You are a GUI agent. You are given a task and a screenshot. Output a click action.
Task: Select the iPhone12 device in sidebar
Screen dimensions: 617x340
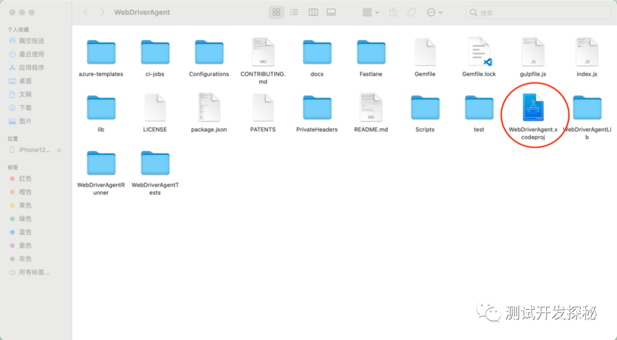(x=31, y=150)
